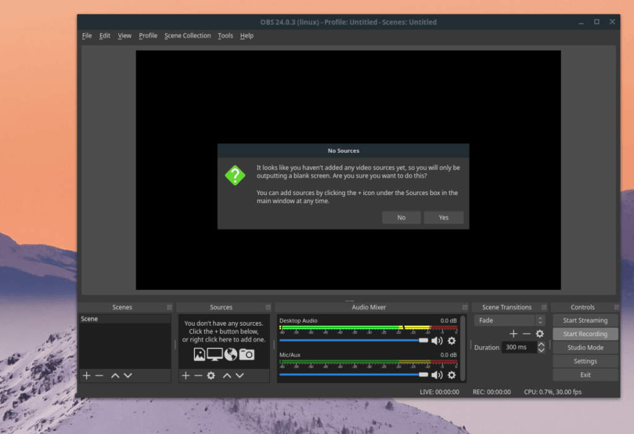The image size is (634, 434).
Task: Increase Duration using the up stepper arrow
Action: coord(541,344)
